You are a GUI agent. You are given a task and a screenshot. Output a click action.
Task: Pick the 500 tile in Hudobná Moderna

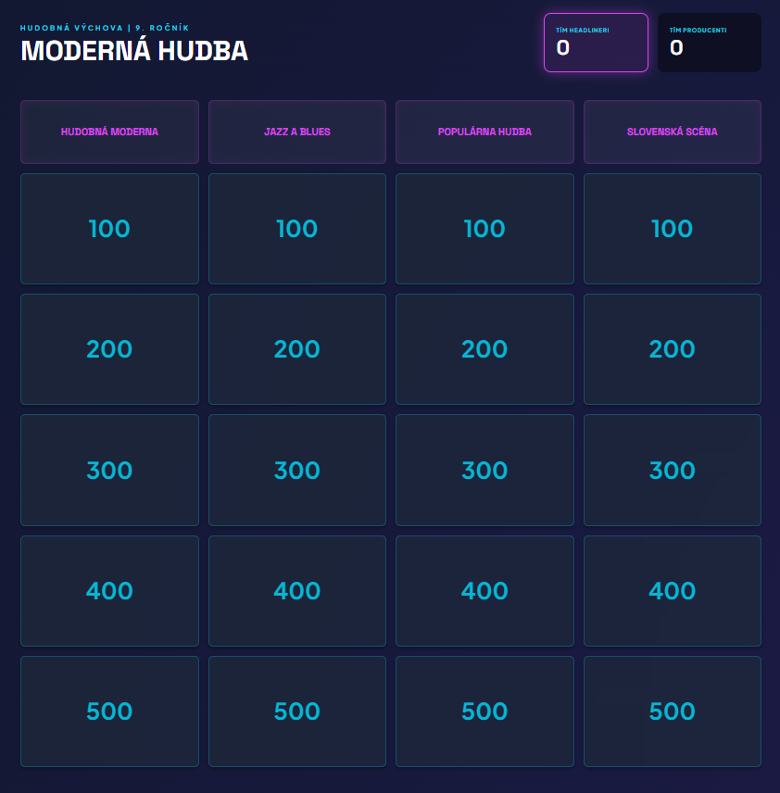point(109,711)
